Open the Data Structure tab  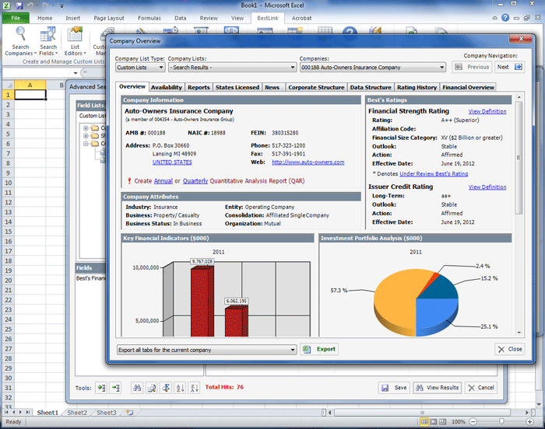pos(371,87)
